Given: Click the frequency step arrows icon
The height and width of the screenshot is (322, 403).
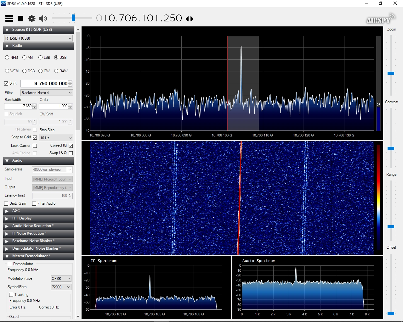Looking at the screenshot, I should click(x=190, y=19).
